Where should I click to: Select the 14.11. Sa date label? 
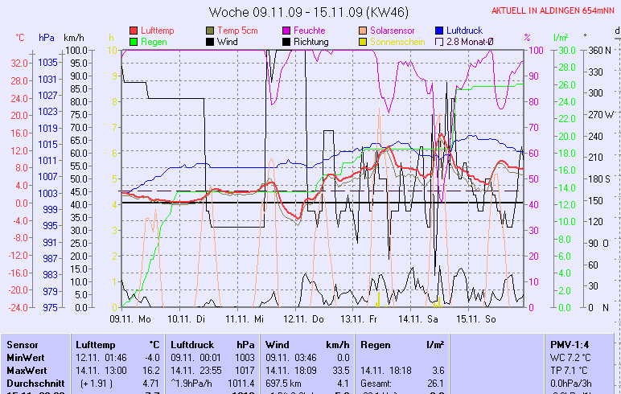tap(422, 318)
